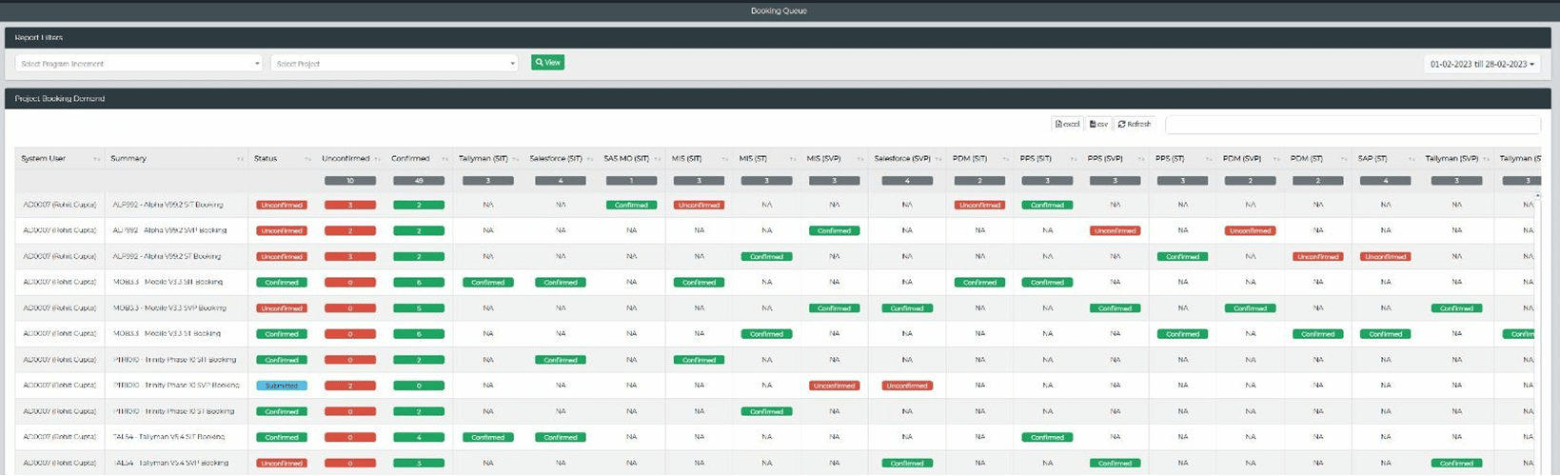The image size is (1560, 476).
Task: Click Unconfirmed status badge in ALP992 Alpha SIT row
Action: tap(282, 205)
